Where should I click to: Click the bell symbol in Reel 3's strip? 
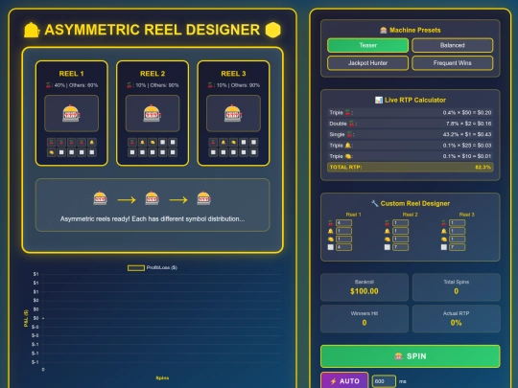pyautogui.click(x=224, y=142)
